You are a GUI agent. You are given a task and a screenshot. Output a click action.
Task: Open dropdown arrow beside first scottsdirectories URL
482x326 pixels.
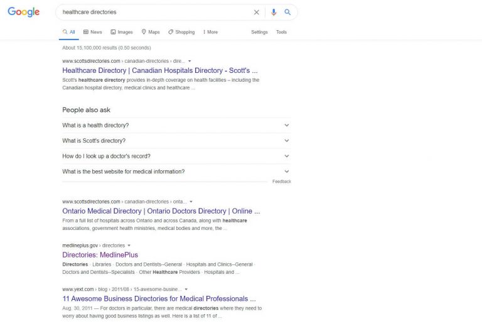tap(190, 61)
